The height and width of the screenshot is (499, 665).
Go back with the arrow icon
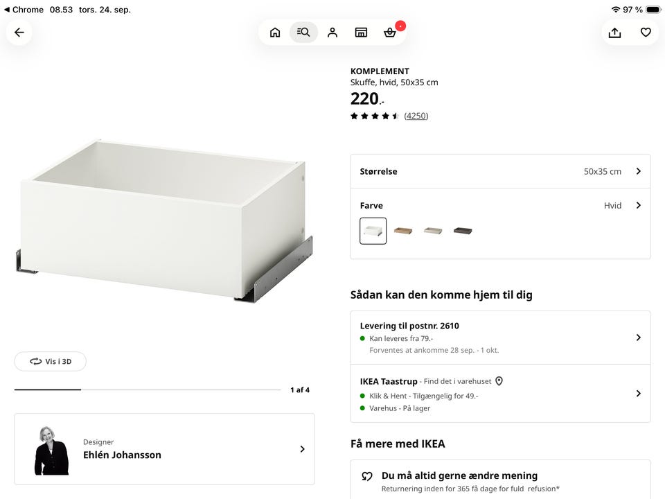tap(19, 33)
